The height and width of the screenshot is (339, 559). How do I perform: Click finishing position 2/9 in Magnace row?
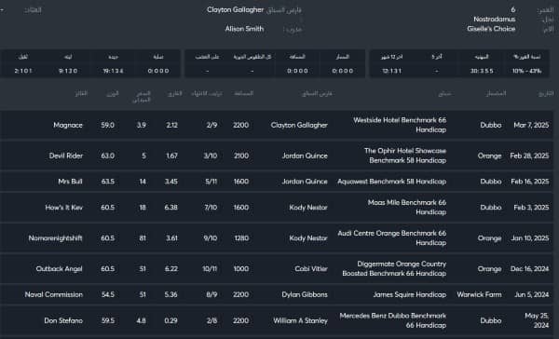[x=211, y=125]
